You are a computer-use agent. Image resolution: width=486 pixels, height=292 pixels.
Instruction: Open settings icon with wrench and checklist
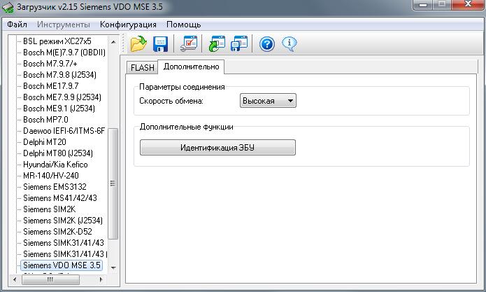click(x=189, y=43)
